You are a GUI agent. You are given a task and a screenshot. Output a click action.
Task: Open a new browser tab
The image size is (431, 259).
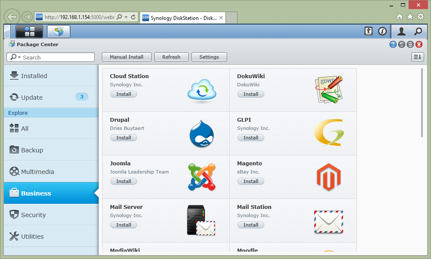(x=231, y=18)
